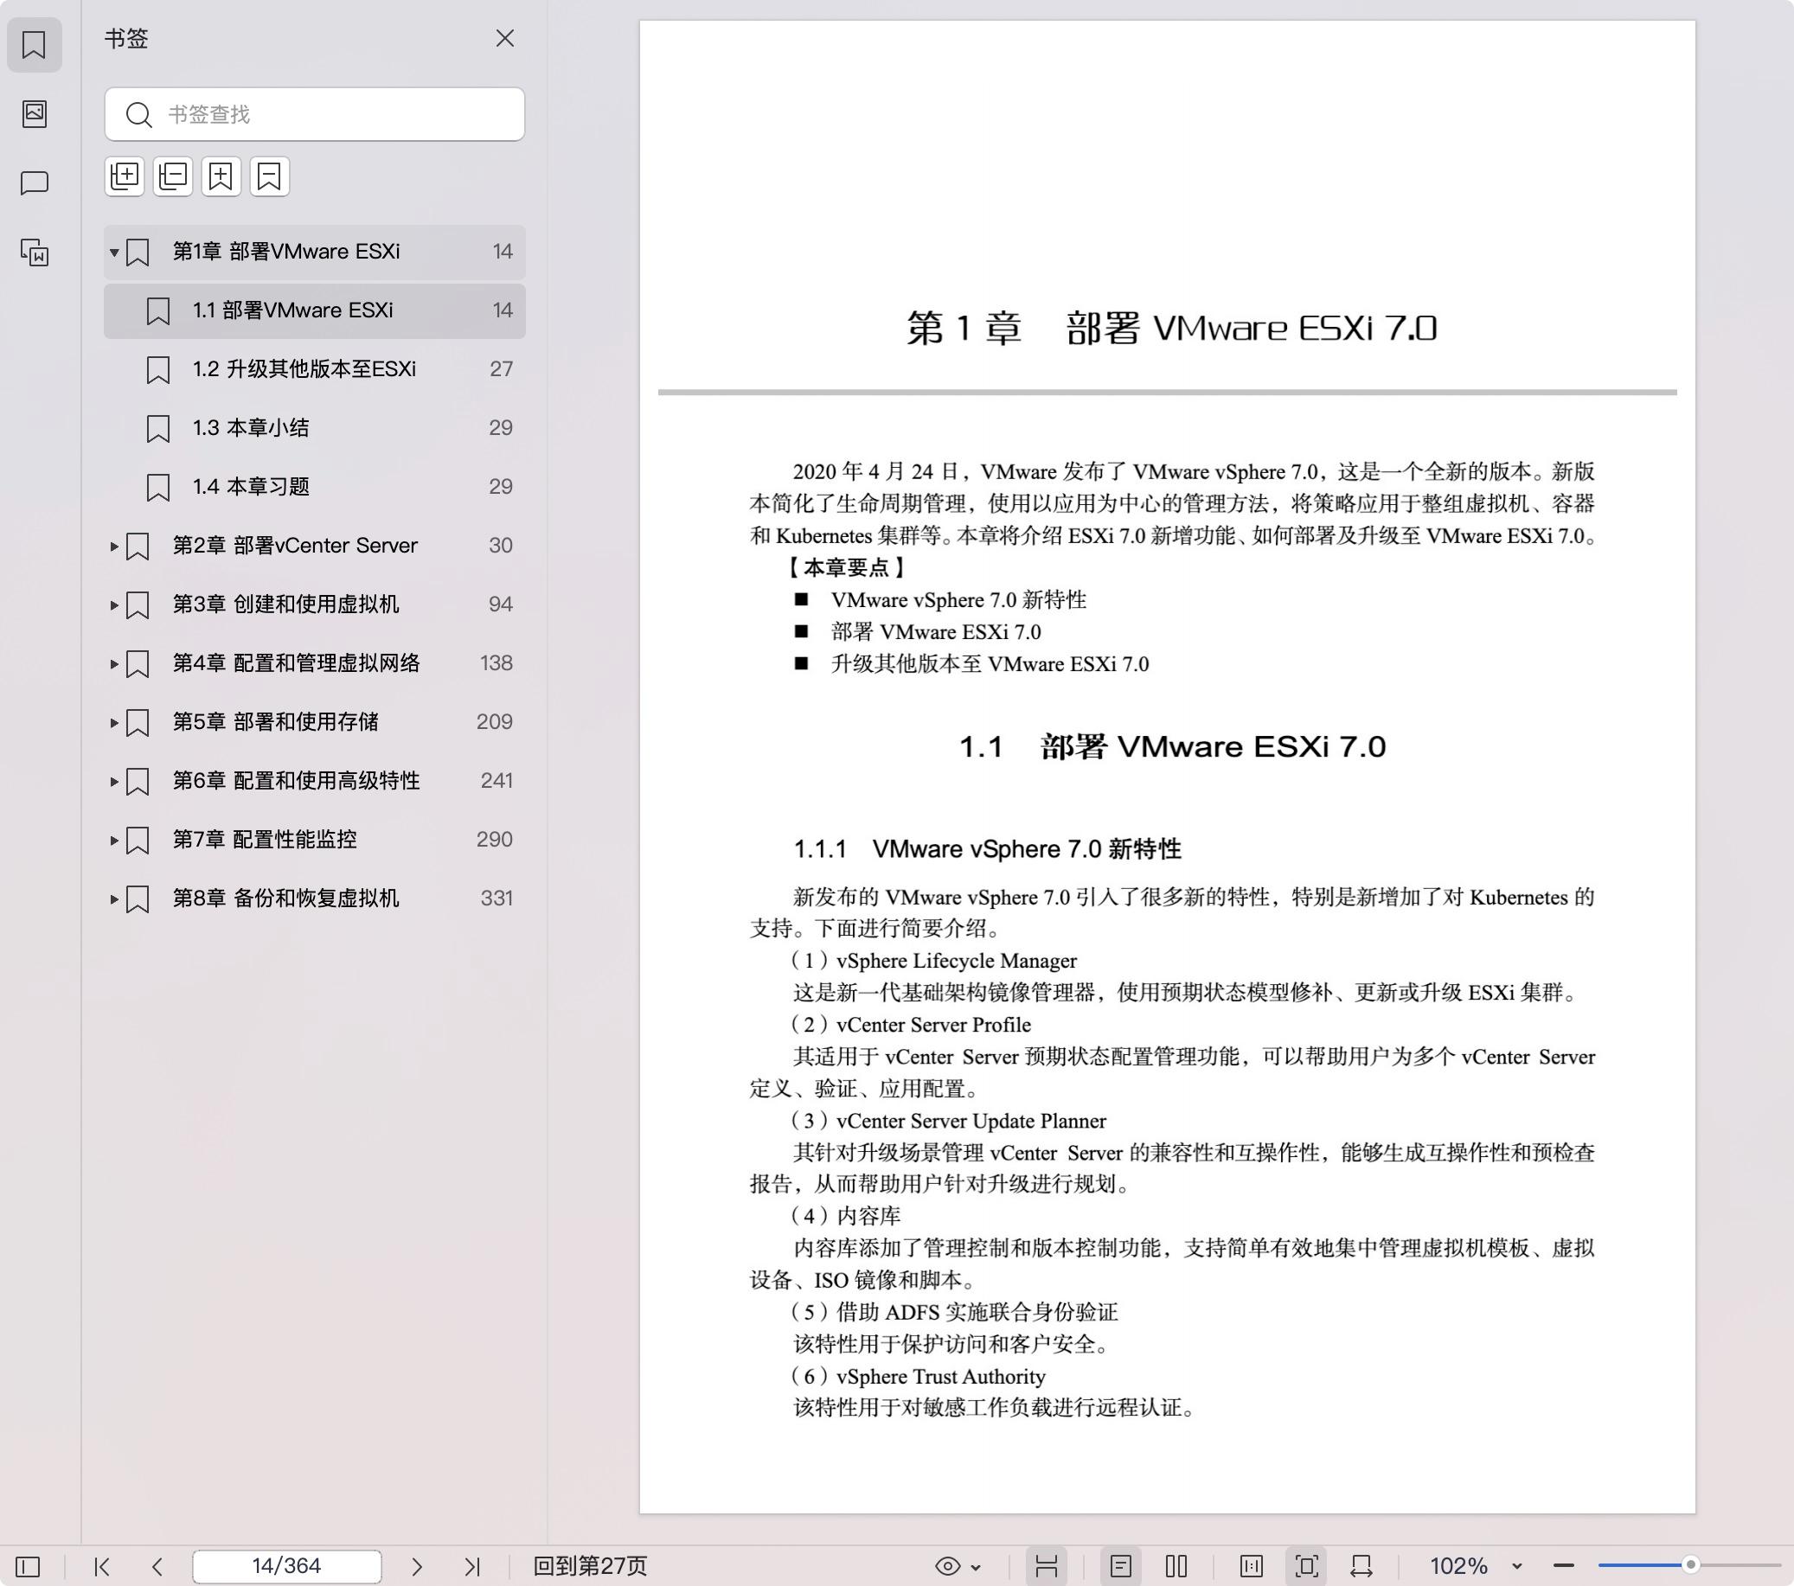1794x1586 pixels.
Task: Focus the 书签查找 search field
Action: [x=314, y=114]
